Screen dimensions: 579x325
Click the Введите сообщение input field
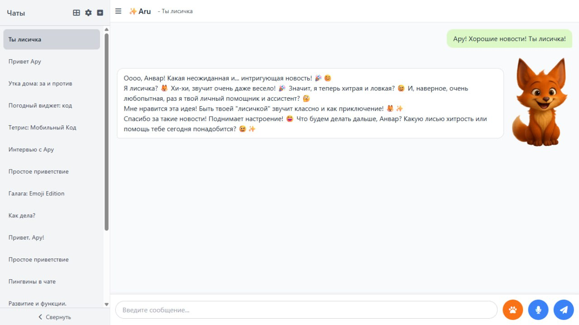click(x=306, y=310)
